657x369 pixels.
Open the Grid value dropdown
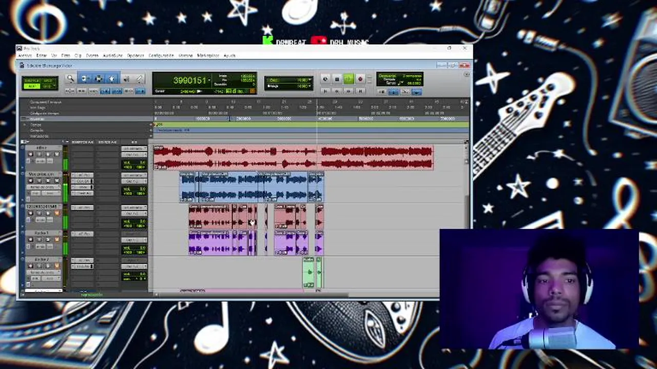tap(310, 80)
